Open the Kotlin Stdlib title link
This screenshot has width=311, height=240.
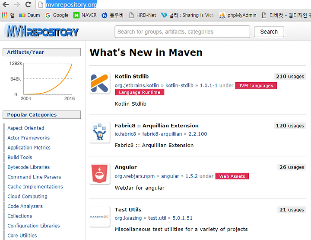pyautogui.click(x=132, y=76)
